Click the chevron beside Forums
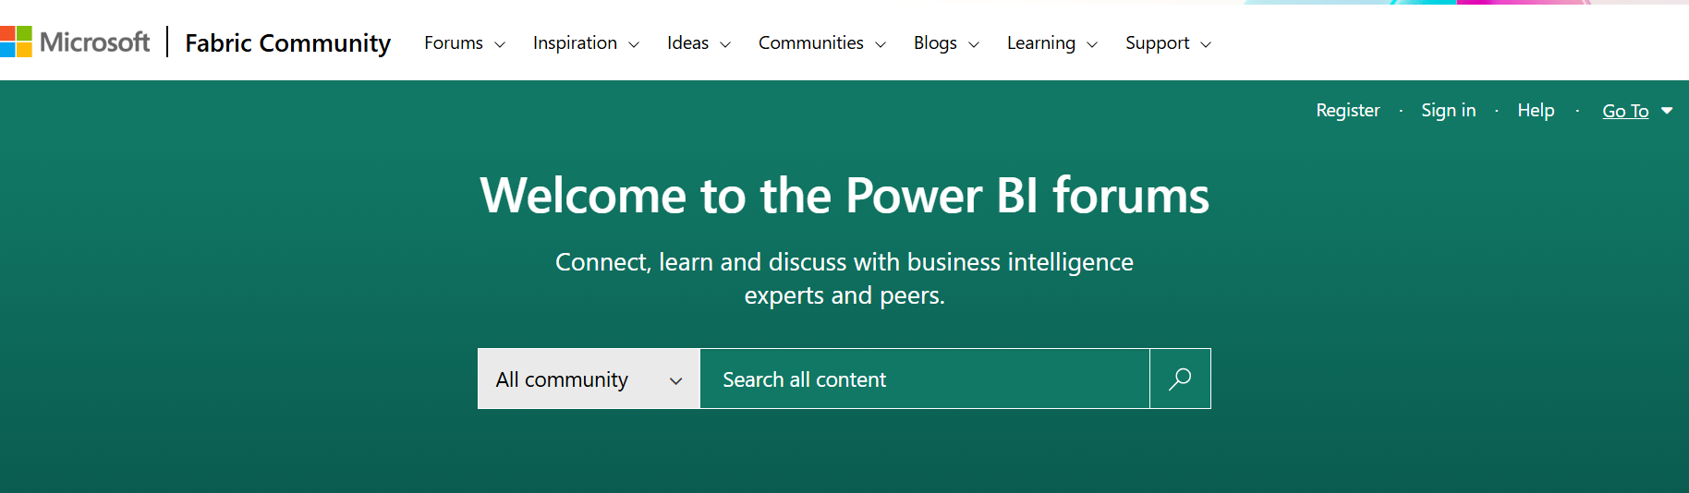The height and width of the screenshot is (493, 1689). click(500, 44)
